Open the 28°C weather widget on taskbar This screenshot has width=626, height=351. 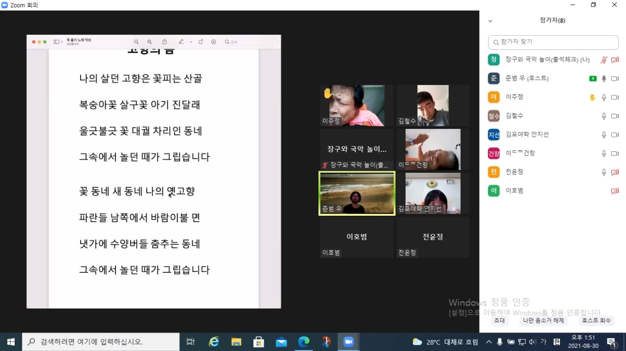coord(446,342)
